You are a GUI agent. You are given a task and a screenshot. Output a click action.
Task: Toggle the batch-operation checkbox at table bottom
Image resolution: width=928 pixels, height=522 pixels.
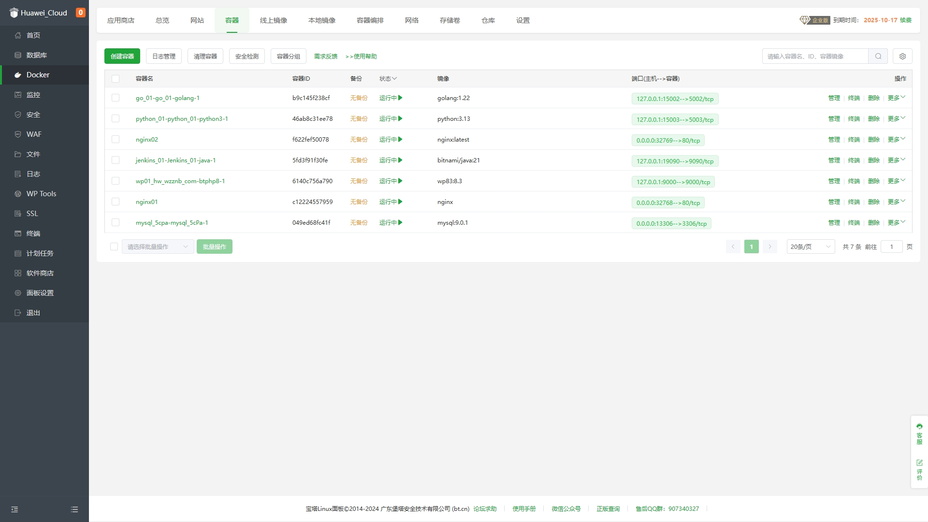tap(114, 246)
